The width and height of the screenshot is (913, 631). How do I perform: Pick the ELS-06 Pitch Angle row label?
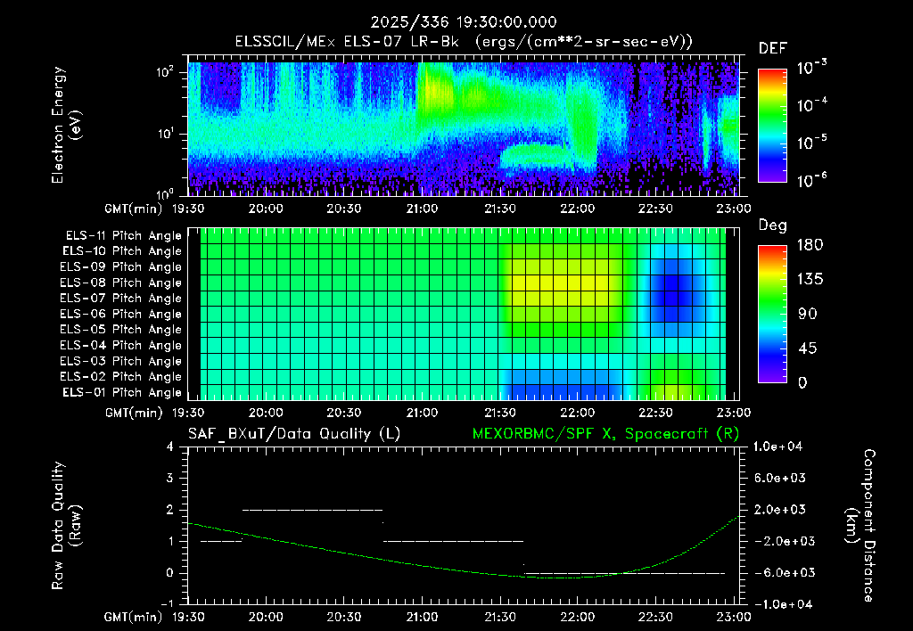(121, 314)
